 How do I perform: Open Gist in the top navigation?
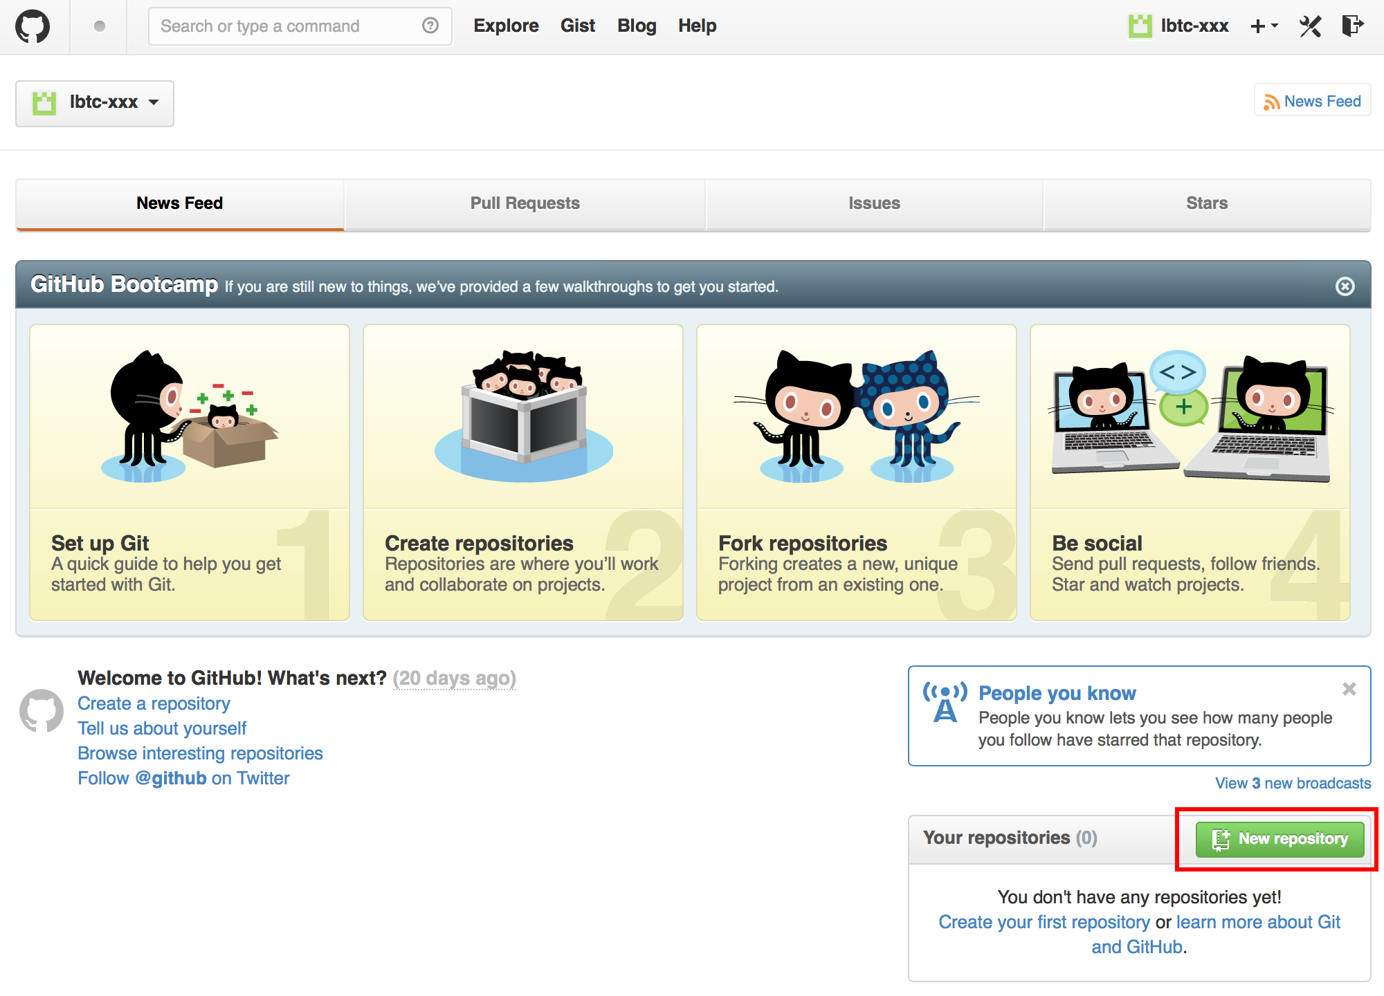click(578, 26)
